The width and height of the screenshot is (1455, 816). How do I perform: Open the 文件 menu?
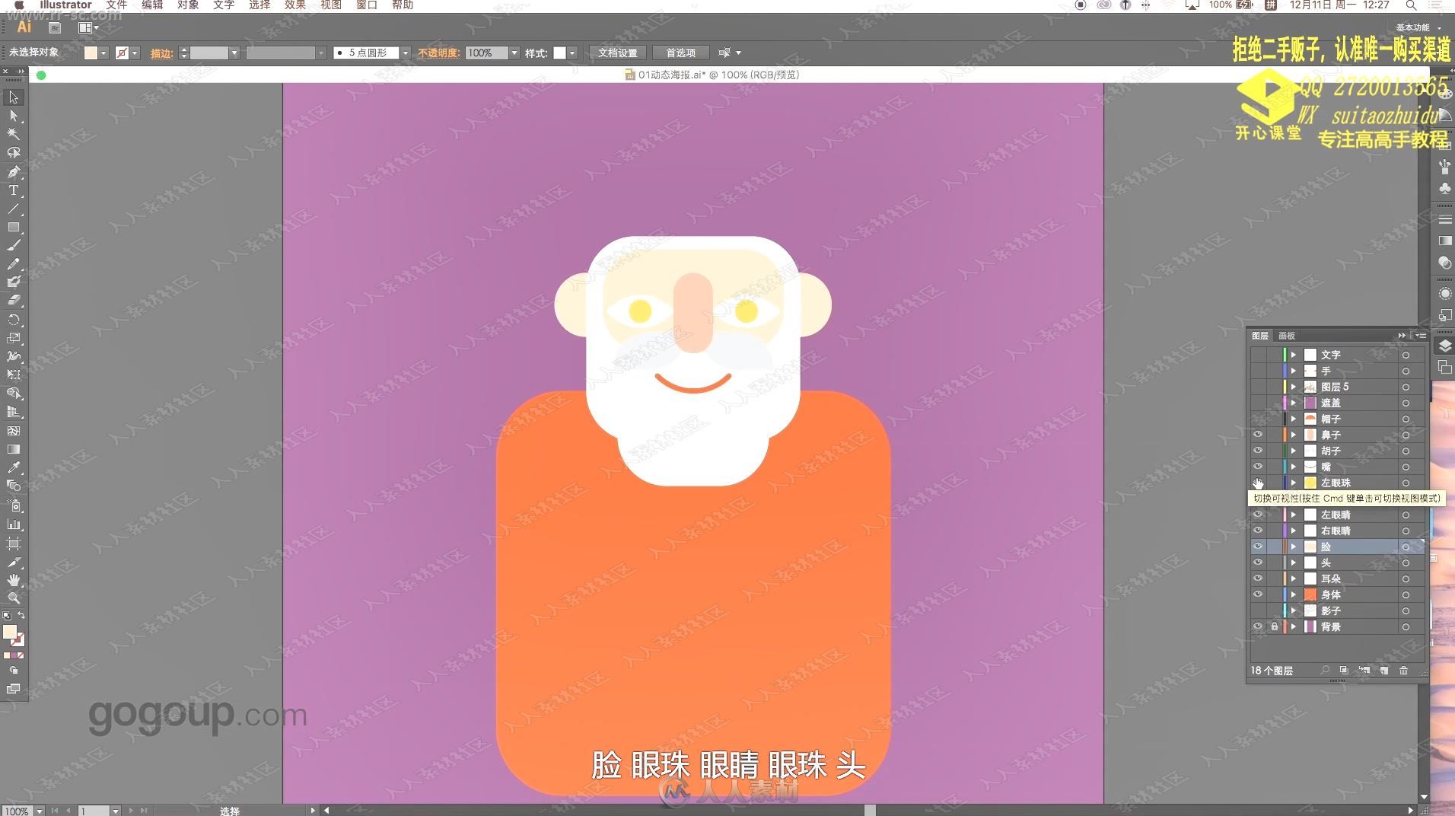coord(116,5)
